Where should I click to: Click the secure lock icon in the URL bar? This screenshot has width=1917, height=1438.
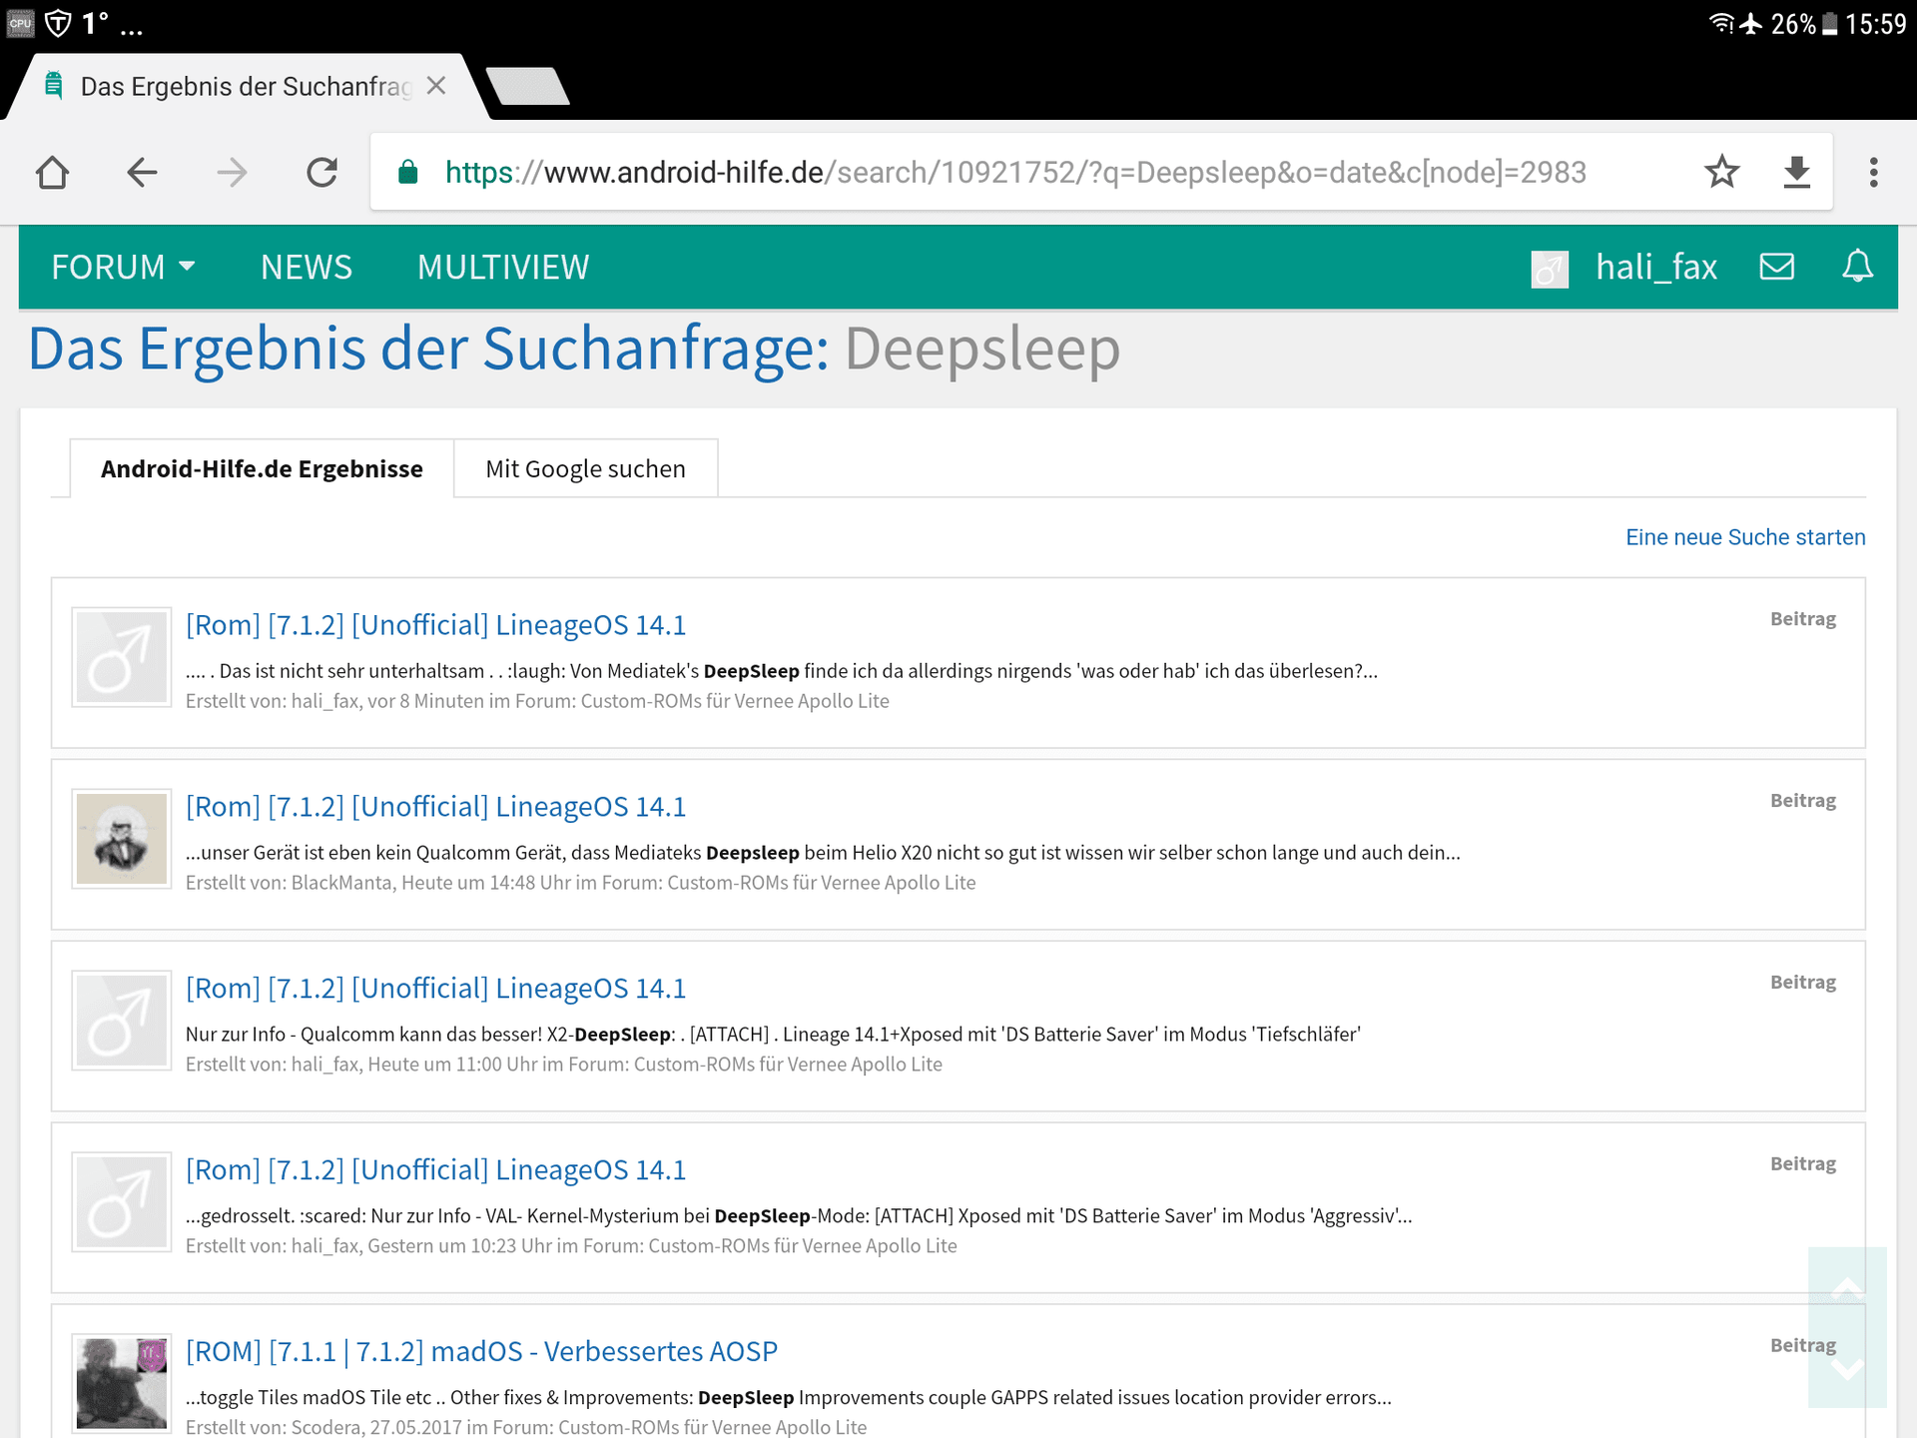click(x=407, y=172)
